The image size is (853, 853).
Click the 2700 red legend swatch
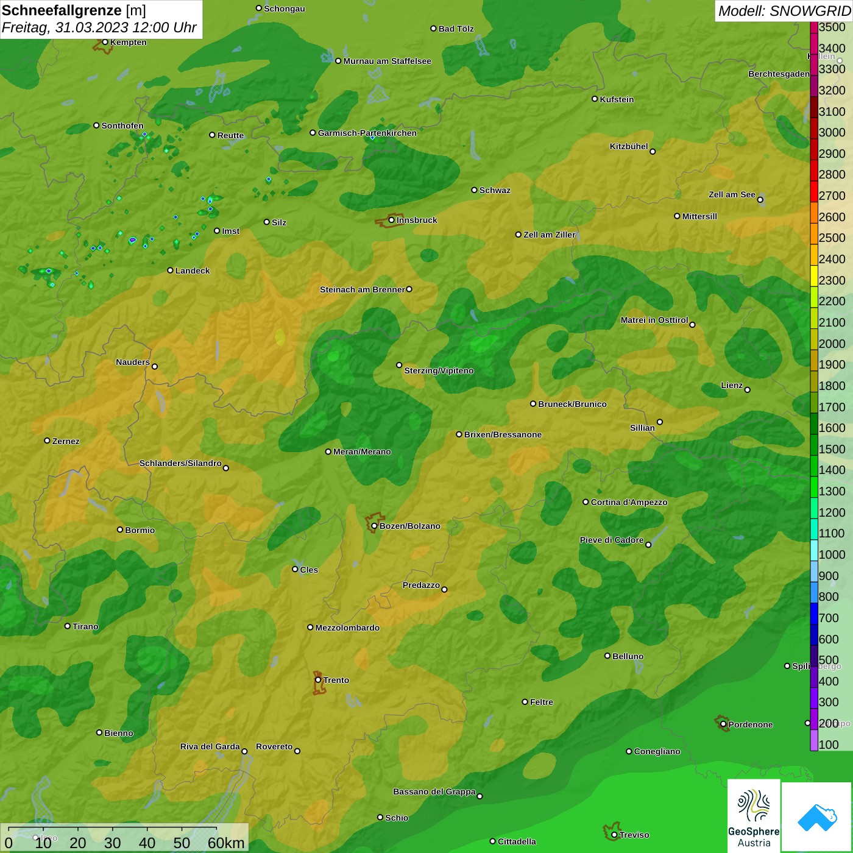click(814, 196)
